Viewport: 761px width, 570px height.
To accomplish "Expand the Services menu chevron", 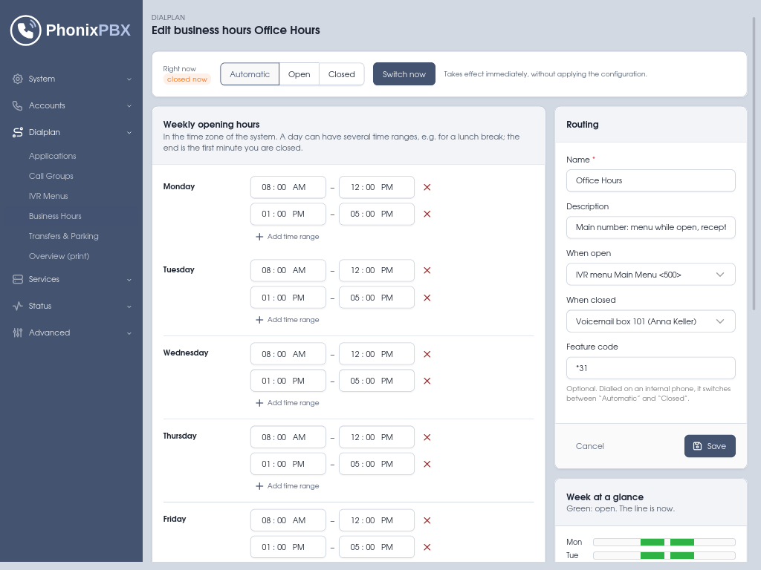I will click(129, 280).
